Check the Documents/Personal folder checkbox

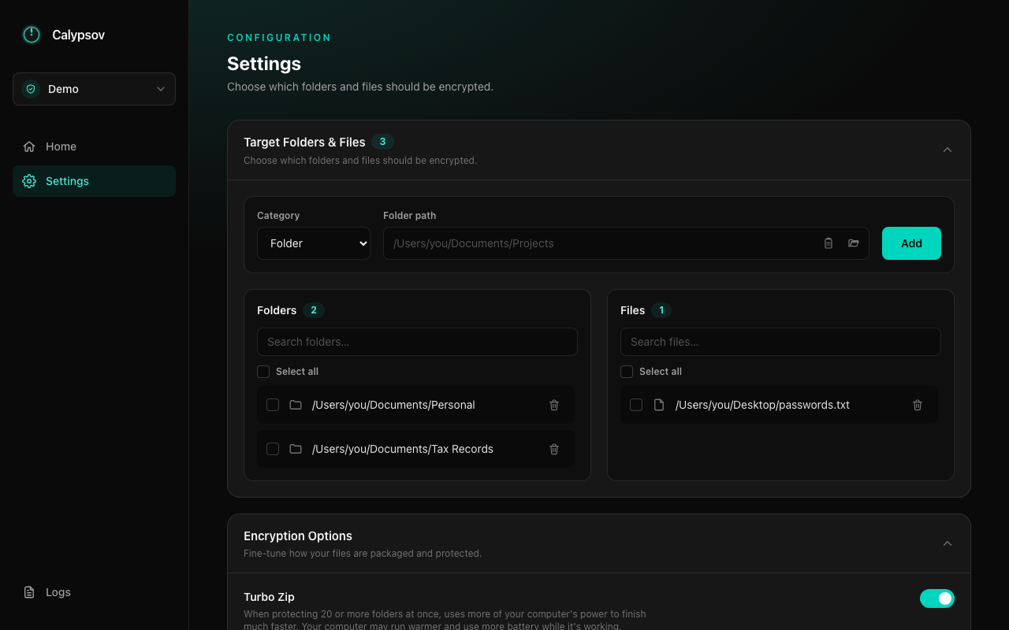(x=273, y=405)
